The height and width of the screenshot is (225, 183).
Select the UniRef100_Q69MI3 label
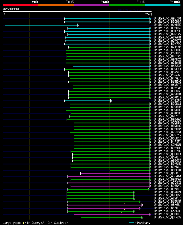168,173
